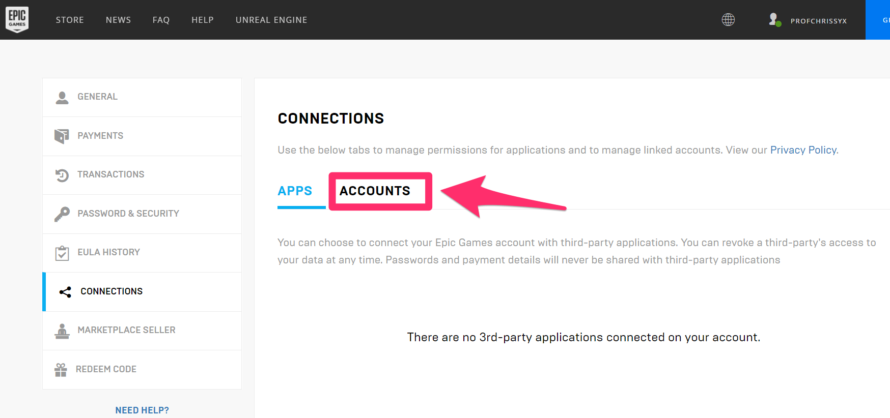Click the Password & Security key icon
Image resolution: width=890 pixels, height=418 pixels.
point(62,214)
